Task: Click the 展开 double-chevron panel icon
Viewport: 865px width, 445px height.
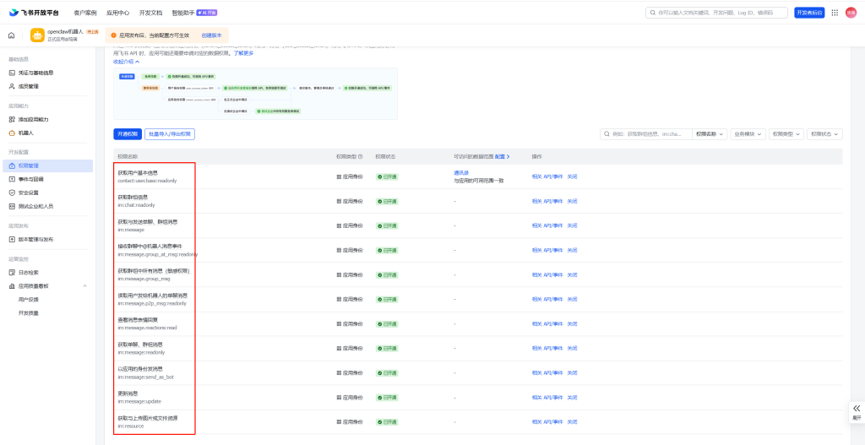Action: click(857, 409)
